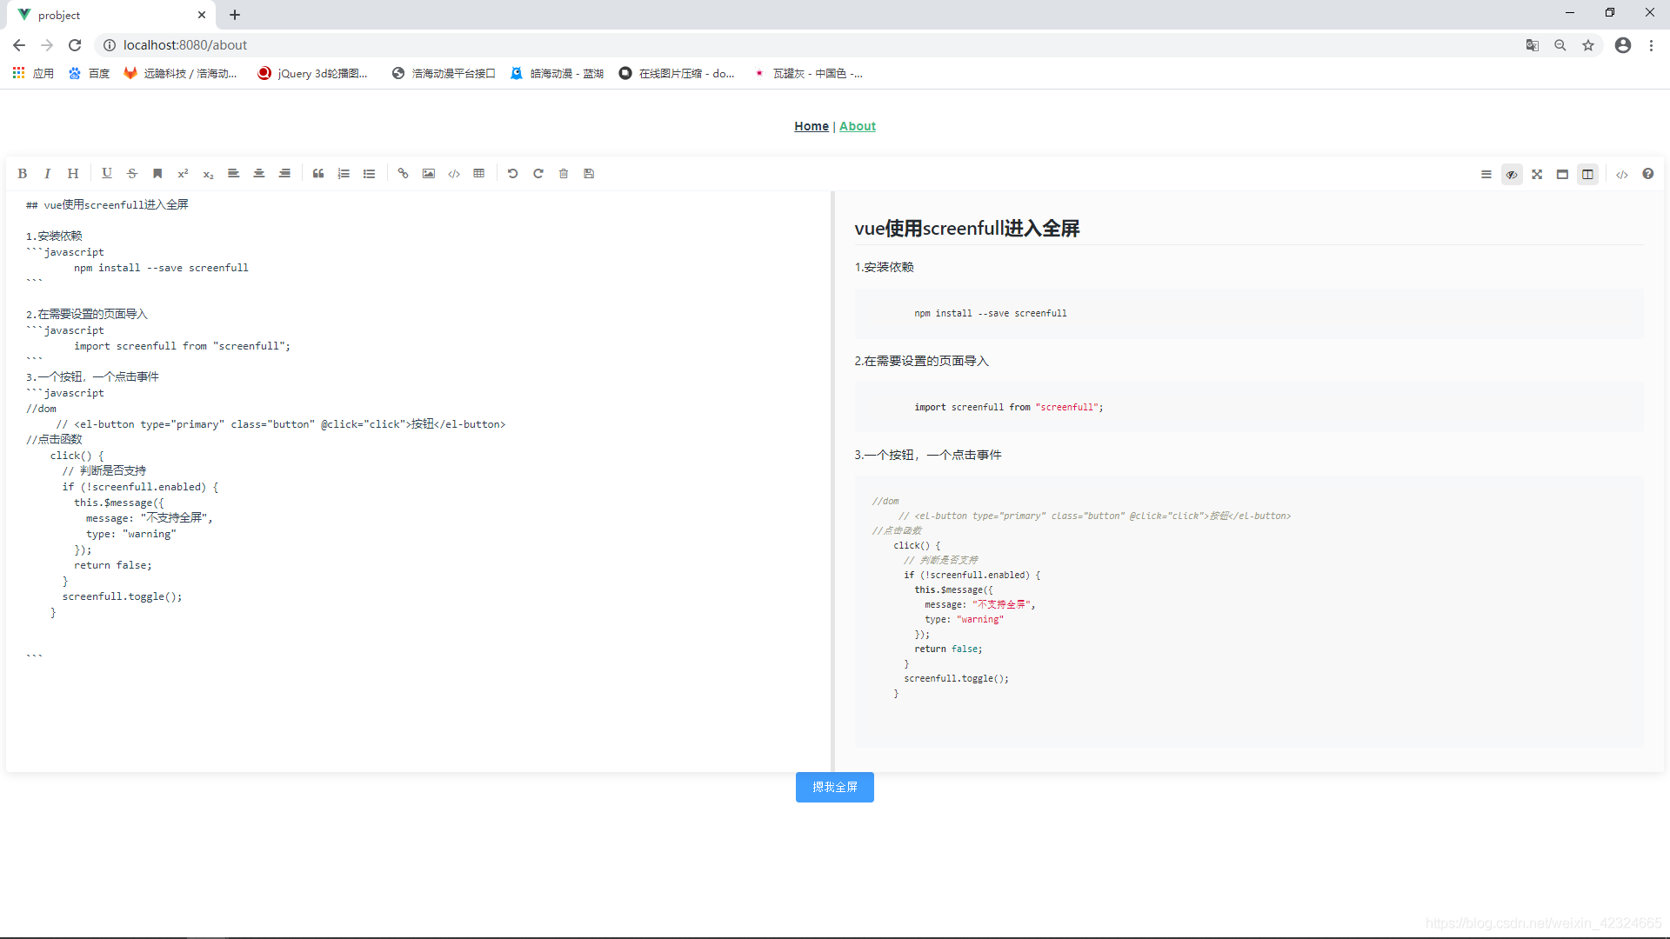This screenshot has height=939, width=1670.
Task: Open the 浩海动漫平台接口 bookmark
Action: (444, 74)
